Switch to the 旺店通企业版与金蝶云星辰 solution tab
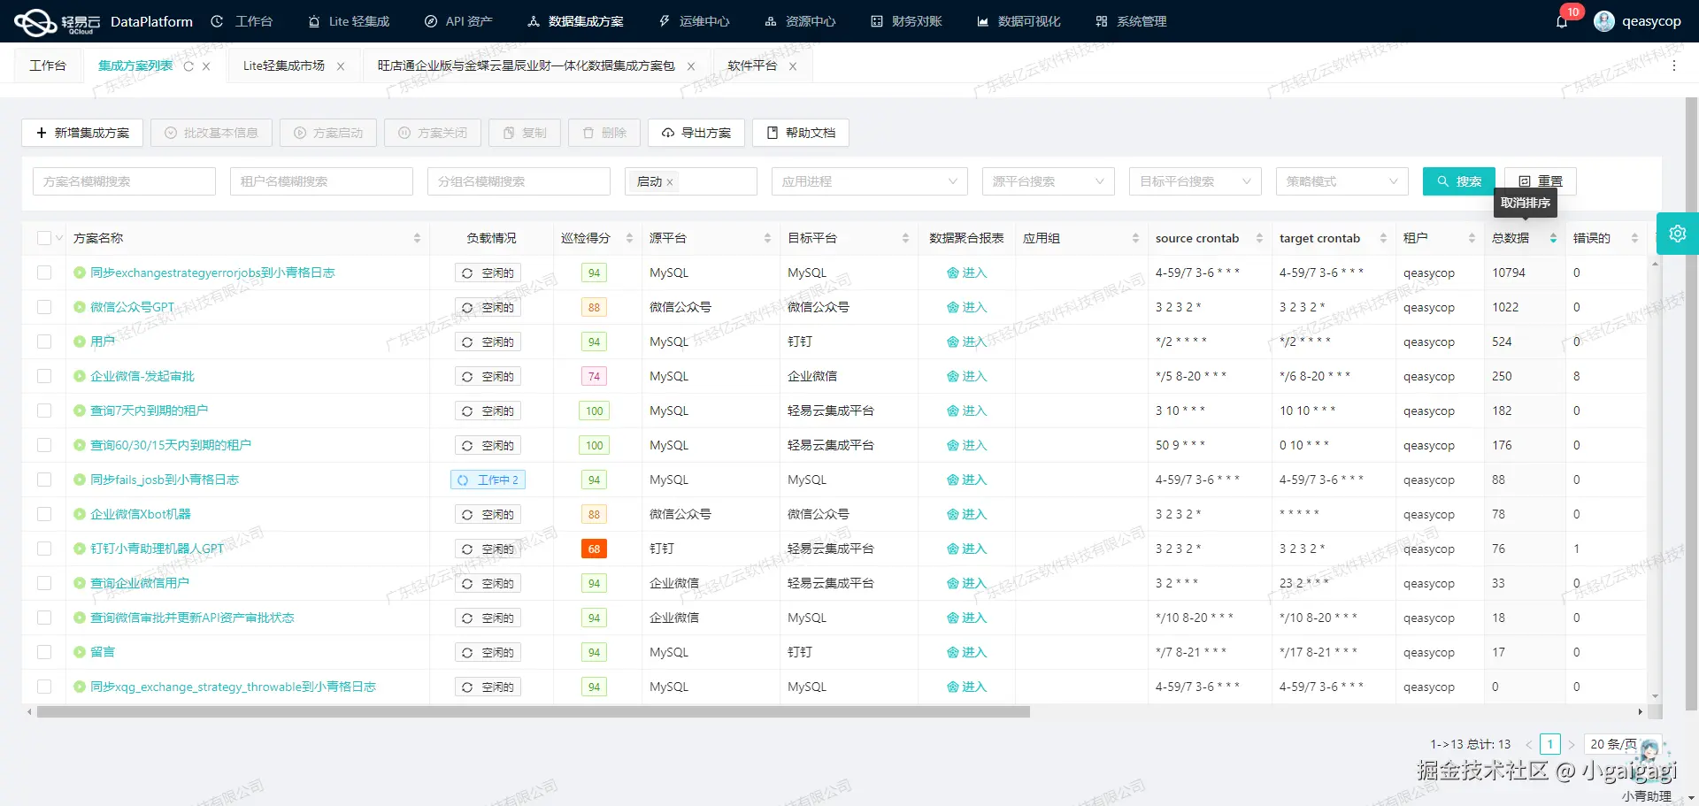1699x806 pixels. click(x=526, y=66)
